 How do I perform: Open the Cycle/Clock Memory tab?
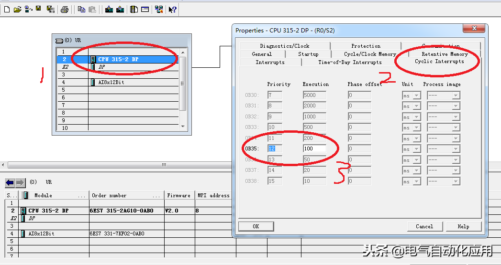pyautogui.click(x=370, y=54)
